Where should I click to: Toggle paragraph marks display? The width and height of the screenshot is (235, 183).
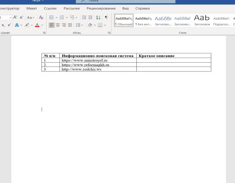(x=106, y=17)
